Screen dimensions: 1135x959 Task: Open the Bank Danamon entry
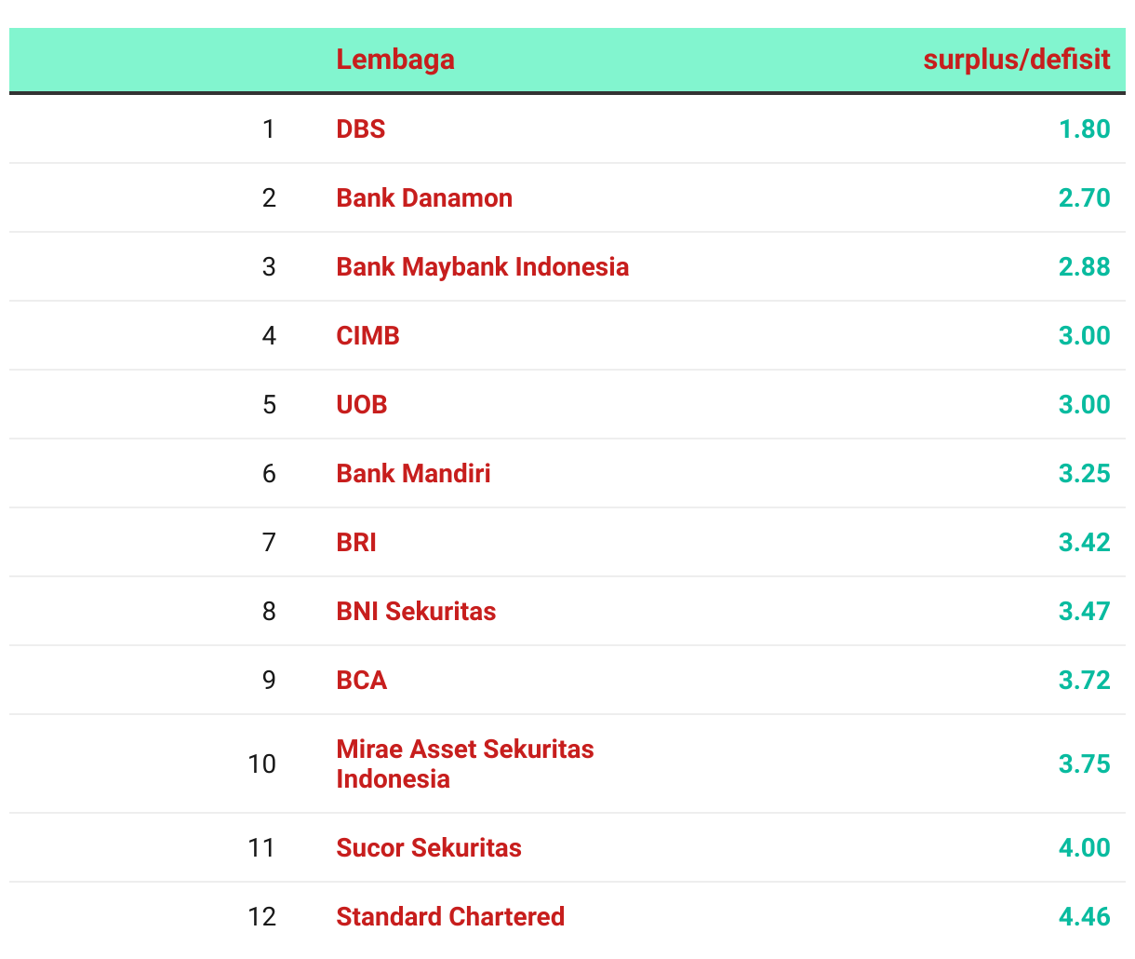424,197
